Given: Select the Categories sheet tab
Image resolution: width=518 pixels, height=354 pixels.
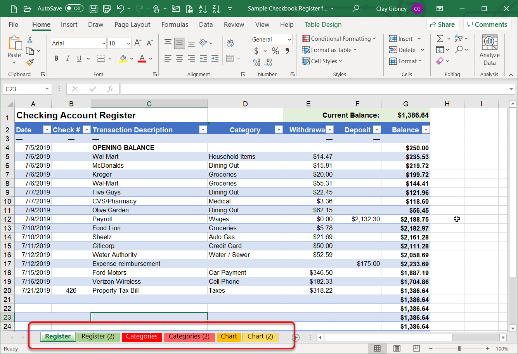Looking at the screenshot, I should coord(142,337).
